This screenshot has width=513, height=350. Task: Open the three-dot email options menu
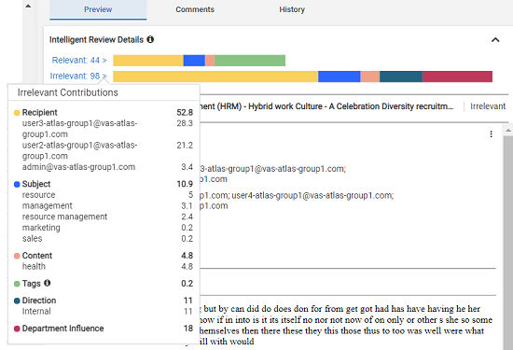coord(491,133)
